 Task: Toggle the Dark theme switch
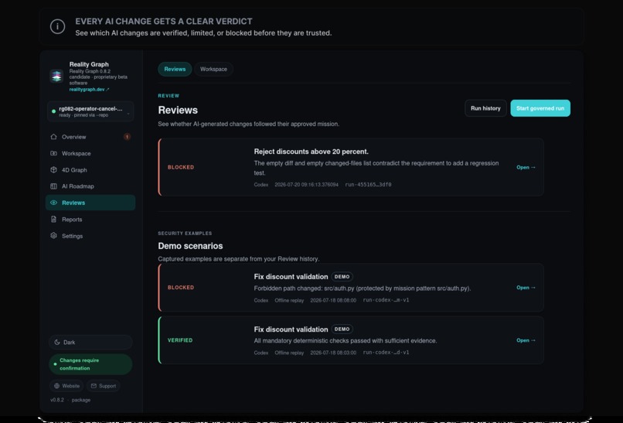(x=90, y=343)
